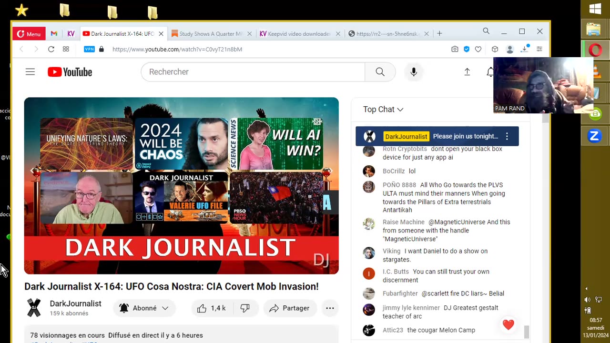Dislike the video with thumbs down
Viewport: 610px width, 343px height.
[245, 308]
